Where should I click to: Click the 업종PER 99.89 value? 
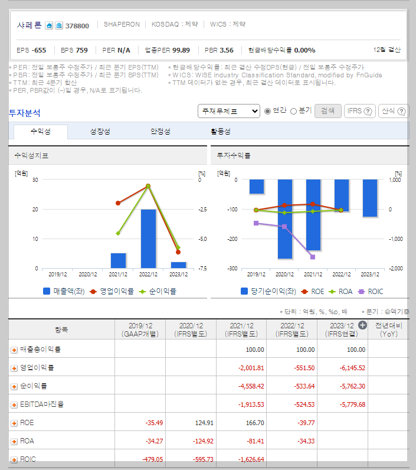tap(168, 50)
